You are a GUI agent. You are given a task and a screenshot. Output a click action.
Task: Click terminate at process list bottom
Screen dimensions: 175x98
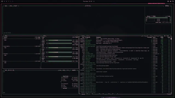tap(96, 94)
